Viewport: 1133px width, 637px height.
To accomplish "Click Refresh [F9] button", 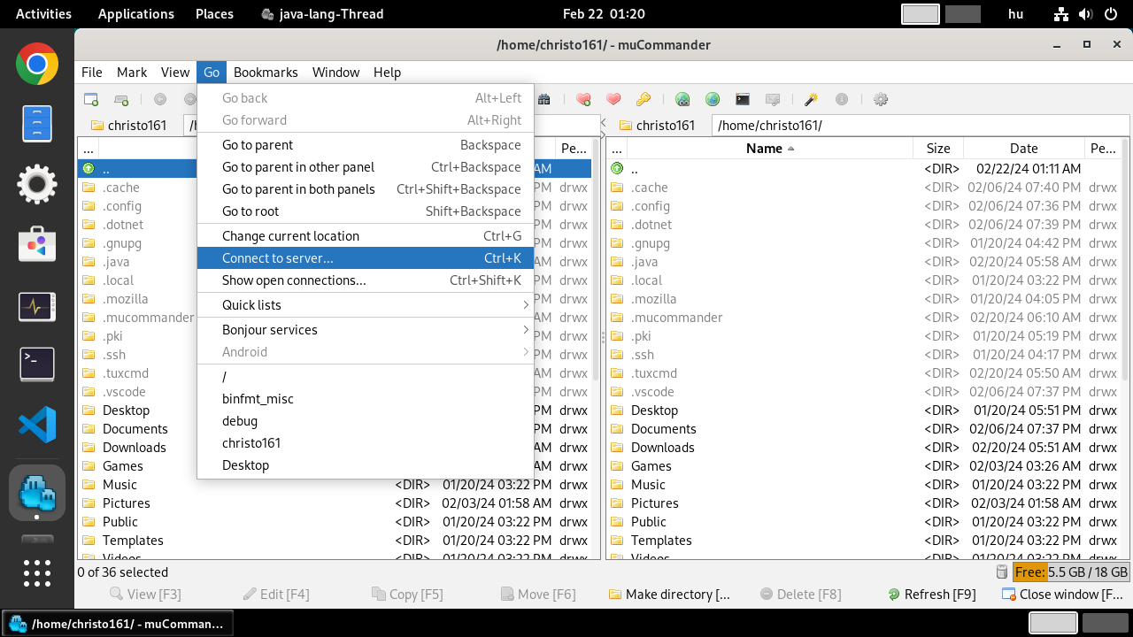I will (931, 595).
